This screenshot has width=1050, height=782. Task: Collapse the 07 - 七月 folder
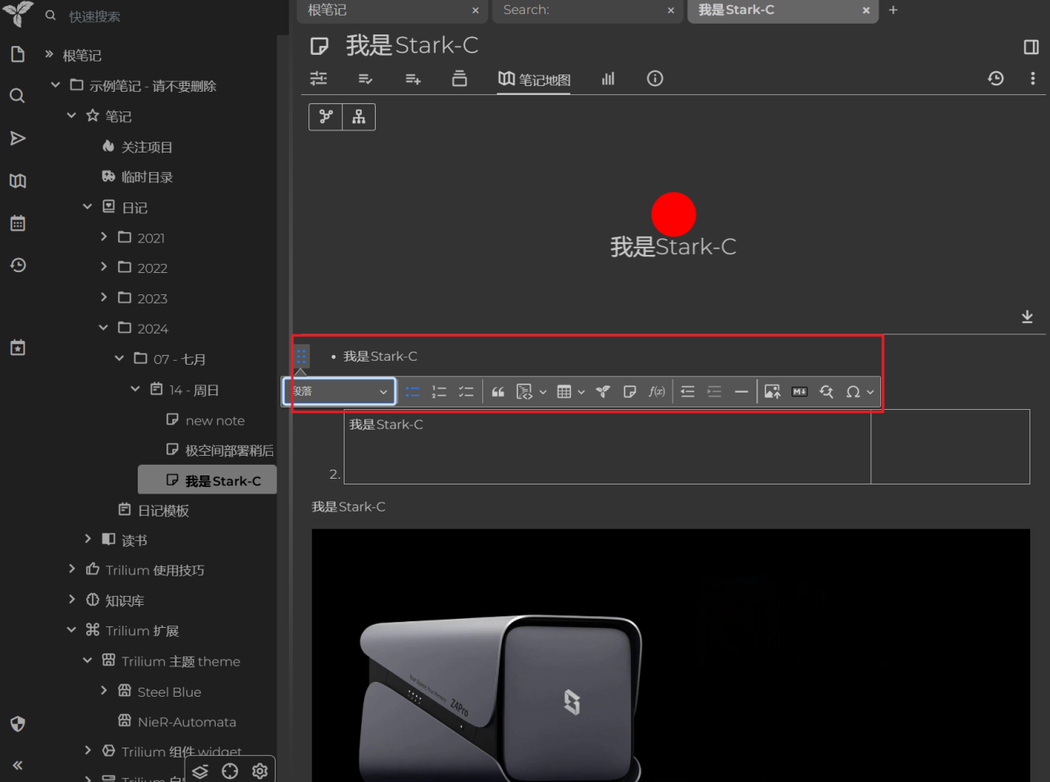tap(120, 358)
